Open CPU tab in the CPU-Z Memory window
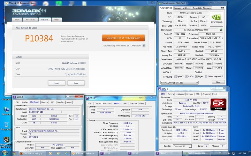 (90, 103)
